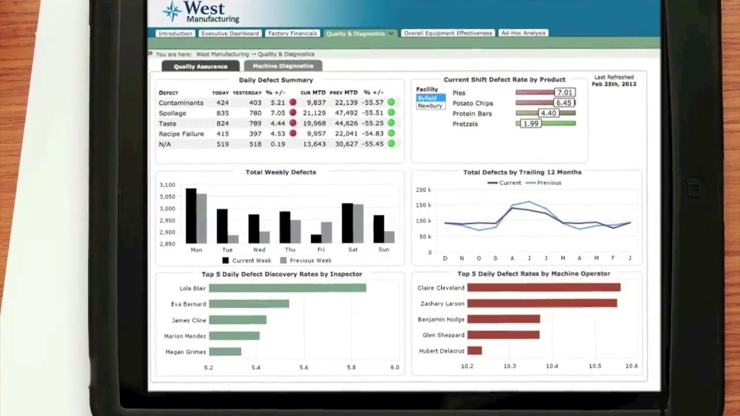
Task: Click the red status dot for Taste
Action: coord(293,123)
